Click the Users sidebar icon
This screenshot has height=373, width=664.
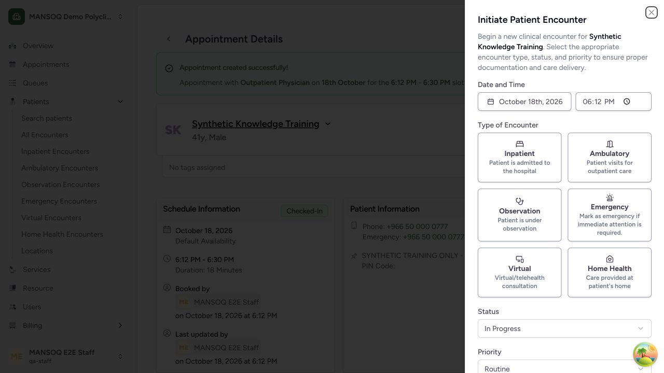pyautogui.click(x=12, y=307)
